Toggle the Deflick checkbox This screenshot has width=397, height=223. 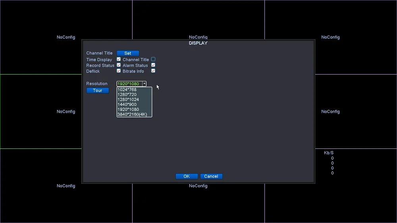pos(118,71)
